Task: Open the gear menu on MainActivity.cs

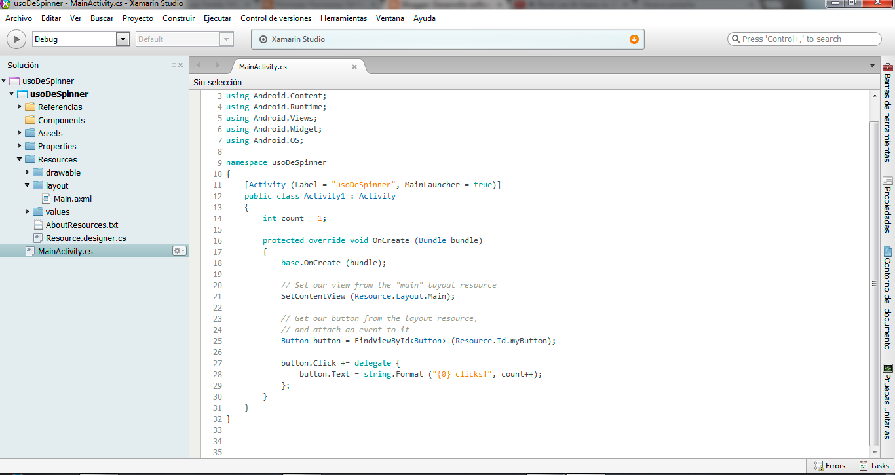Action: [180, 250]
